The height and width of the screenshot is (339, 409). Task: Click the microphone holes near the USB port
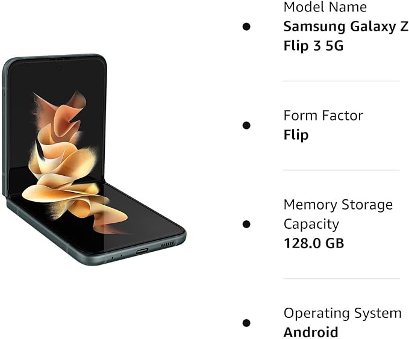click(117, 257)
